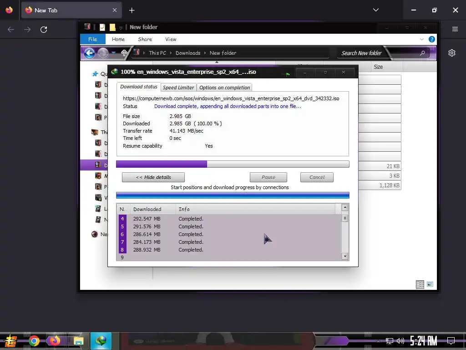
Task: Click the Downloaded column header
Action: click(x=153, y=209)
